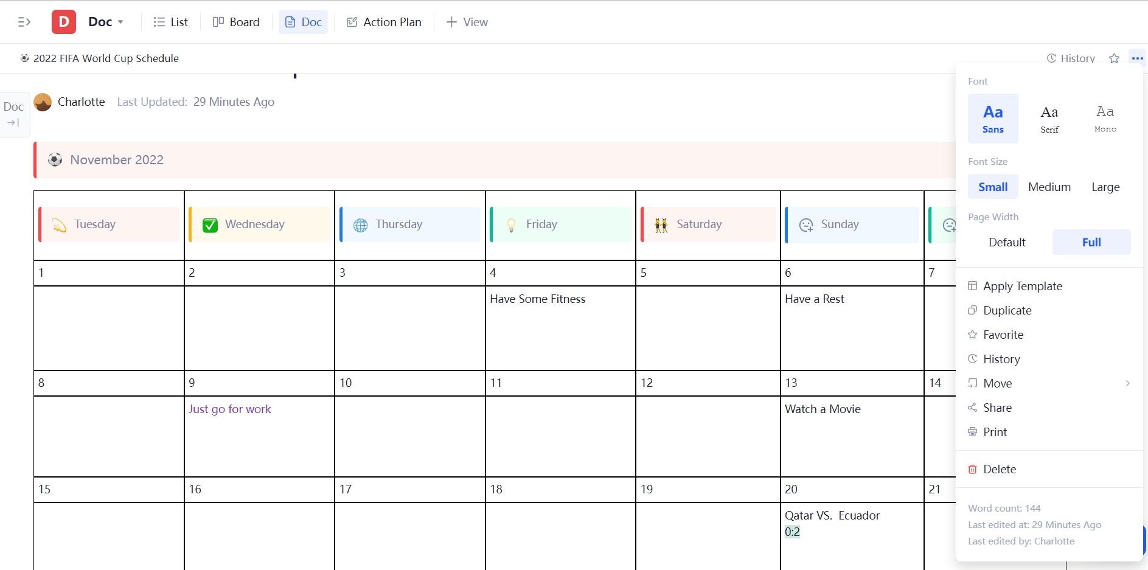The height and width of the screenshot is (570, 1148).
Task: Click the Favorite star icon in menu
Action: 972,335
